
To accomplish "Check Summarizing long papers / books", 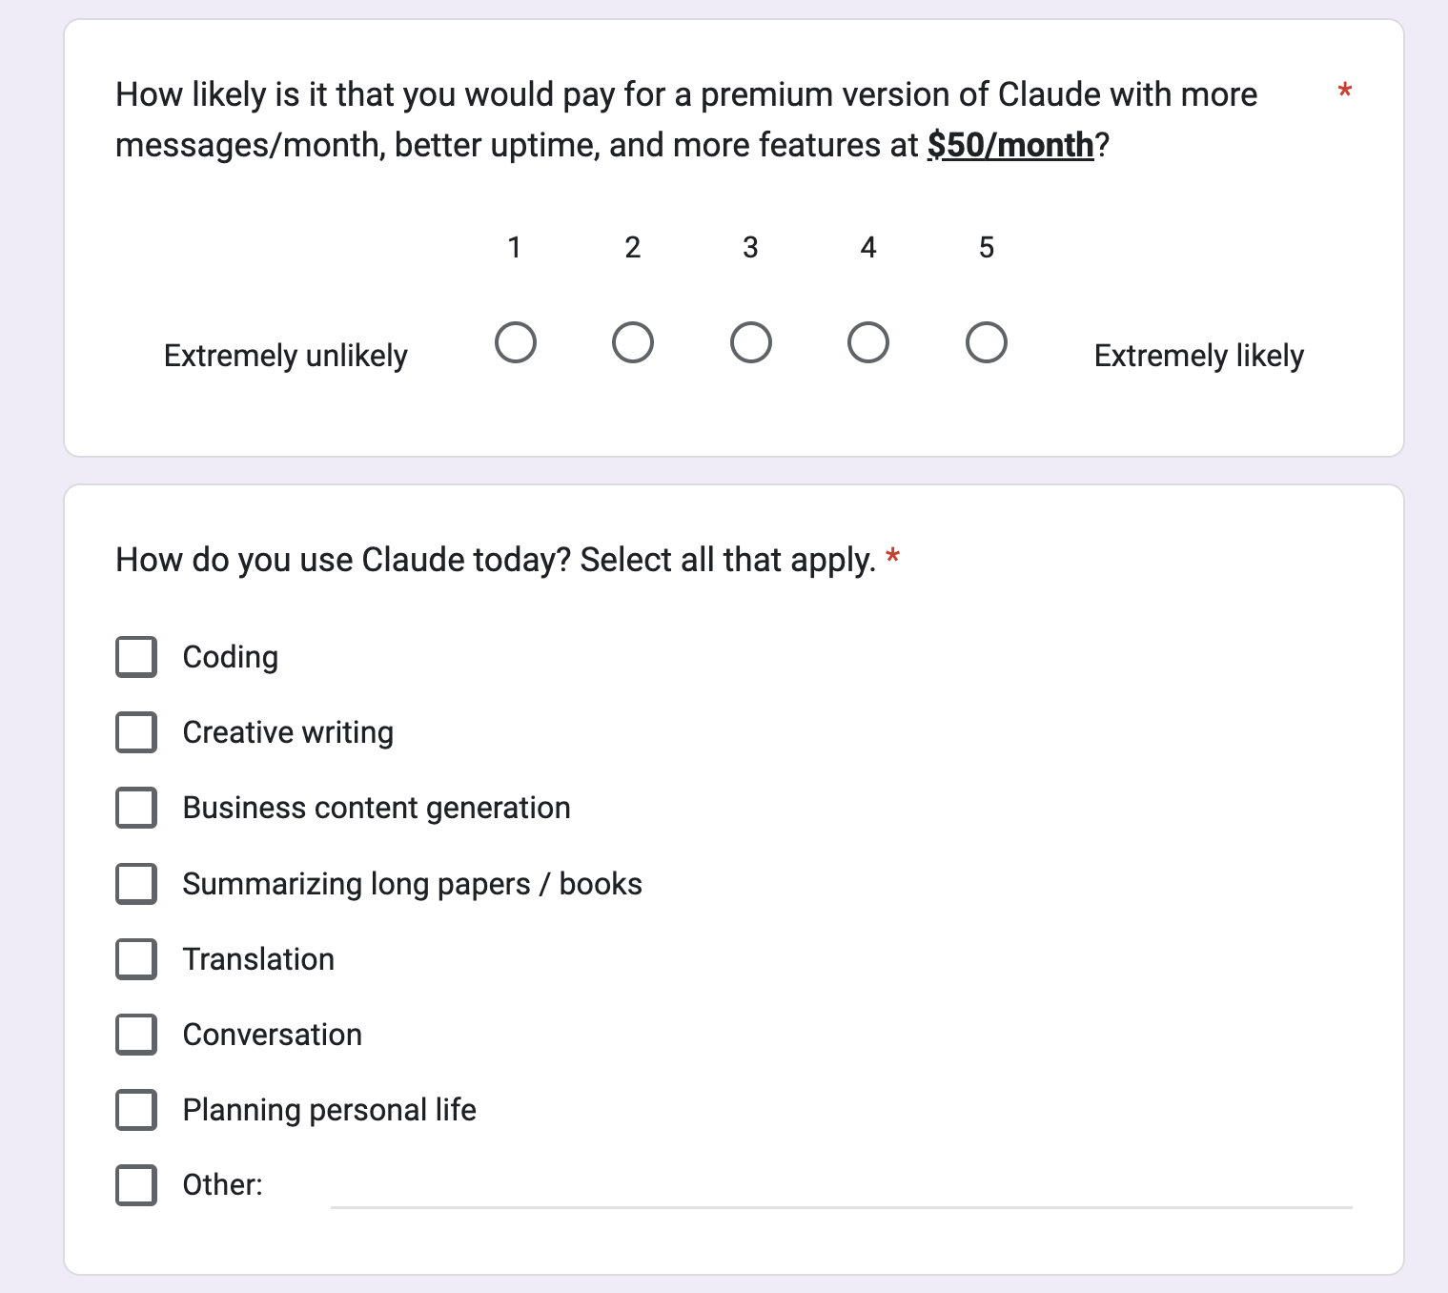I will tap(136, 884).
